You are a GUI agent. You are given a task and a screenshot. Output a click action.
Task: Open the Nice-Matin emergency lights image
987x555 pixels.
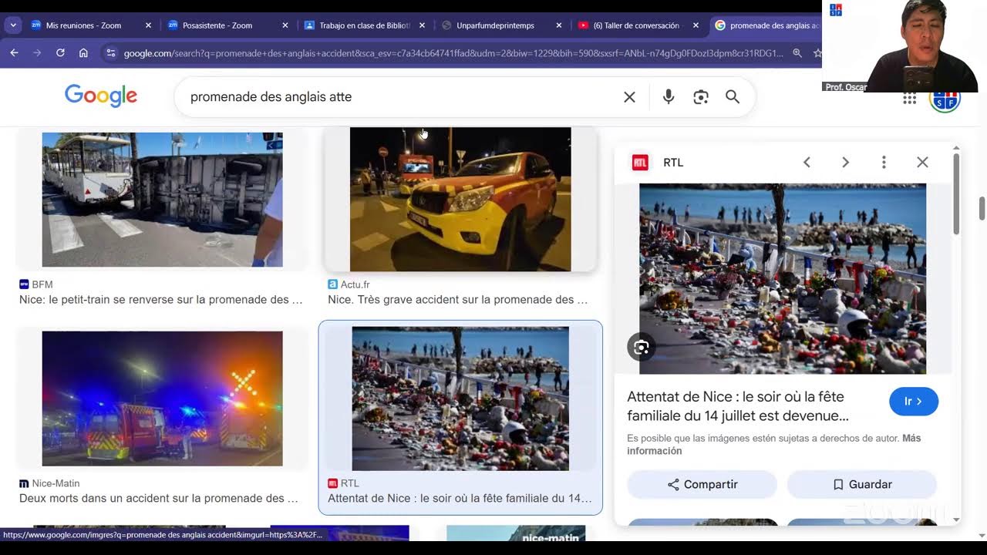(162, 399)
